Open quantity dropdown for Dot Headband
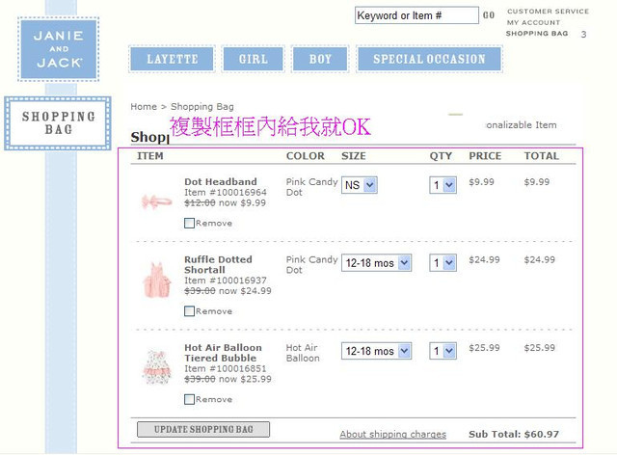The height and width of the screenshot is (455, 617). pos(443,184)
